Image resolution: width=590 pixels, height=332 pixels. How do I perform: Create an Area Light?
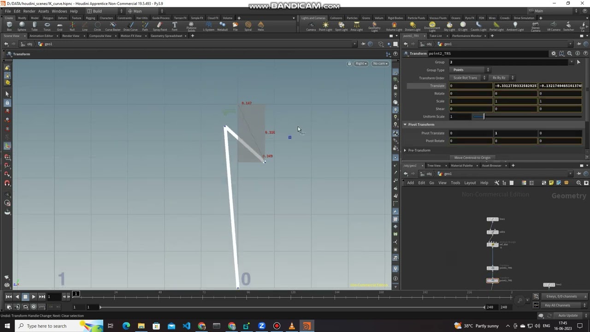tap(356, 26)
